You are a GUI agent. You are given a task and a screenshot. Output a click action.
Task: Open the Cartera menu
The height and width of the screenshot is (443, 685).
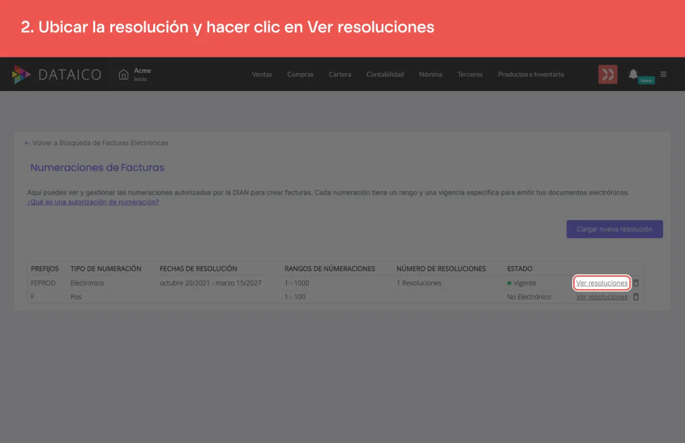(x=340, y=74)
